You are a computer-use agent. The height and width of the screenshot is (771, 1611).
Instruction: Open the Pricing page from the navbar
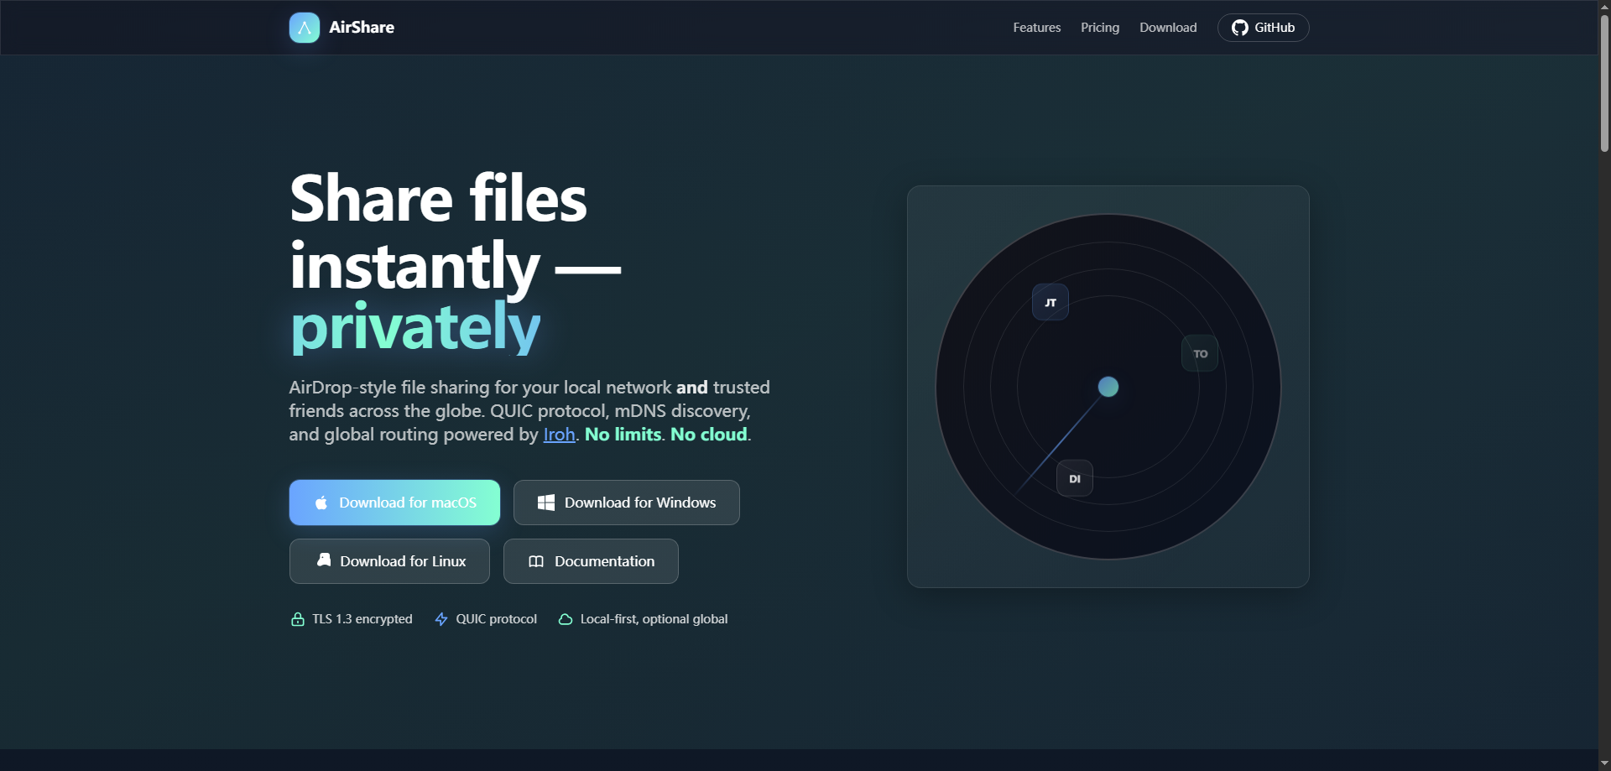(x=1099, y=27)
